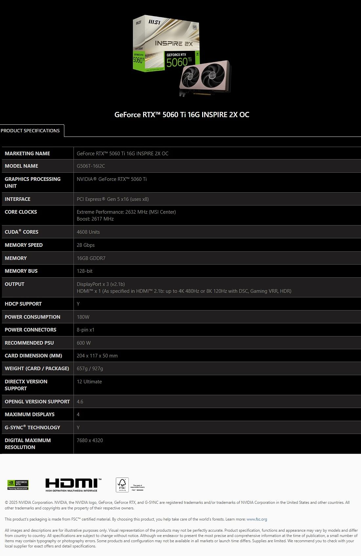Click the FSC forest certification logo
The height and width of the screenshot is (556, 361).
click(x=130, y=485)
